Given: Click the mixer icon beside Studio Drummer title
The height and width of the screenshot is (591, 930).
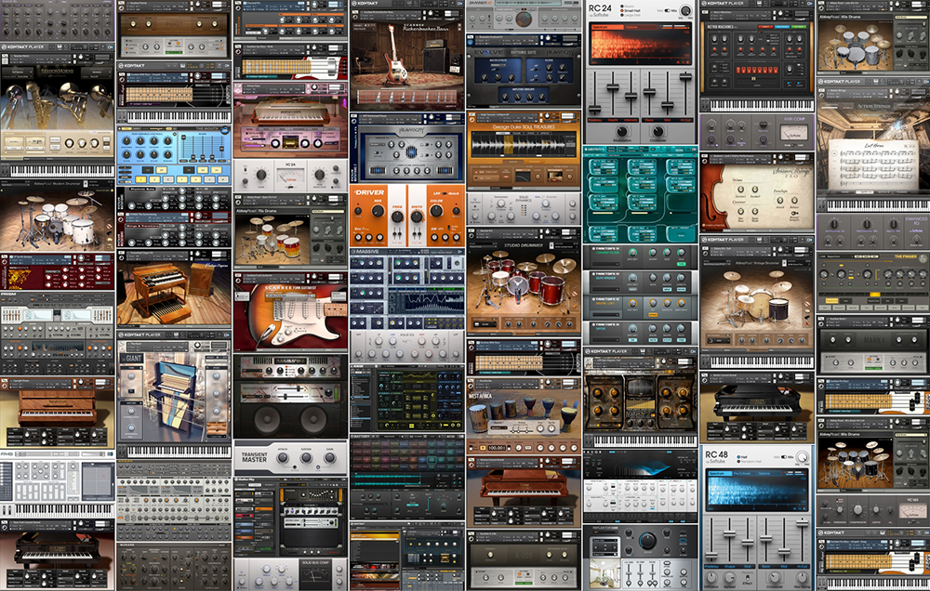Looking at the screenshot, I should click(552, 245).
